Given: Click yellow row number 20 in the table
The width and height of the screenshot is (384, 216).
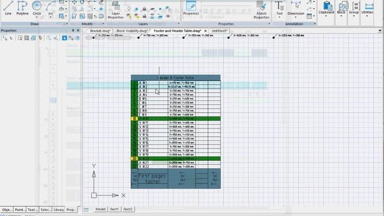Looking at the screenshot, I should pyautogui.click(x=134, y=158).
